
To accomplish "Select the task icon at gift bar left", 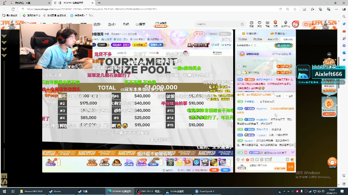I will 50,162.
